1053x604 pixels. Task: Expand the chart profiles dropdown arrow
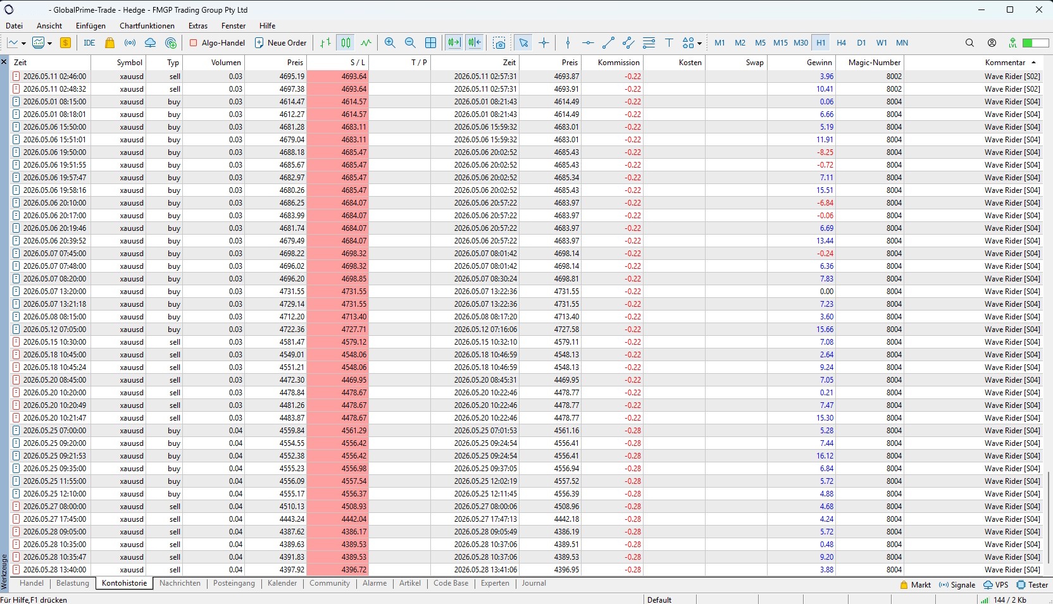tap(49, 44)
